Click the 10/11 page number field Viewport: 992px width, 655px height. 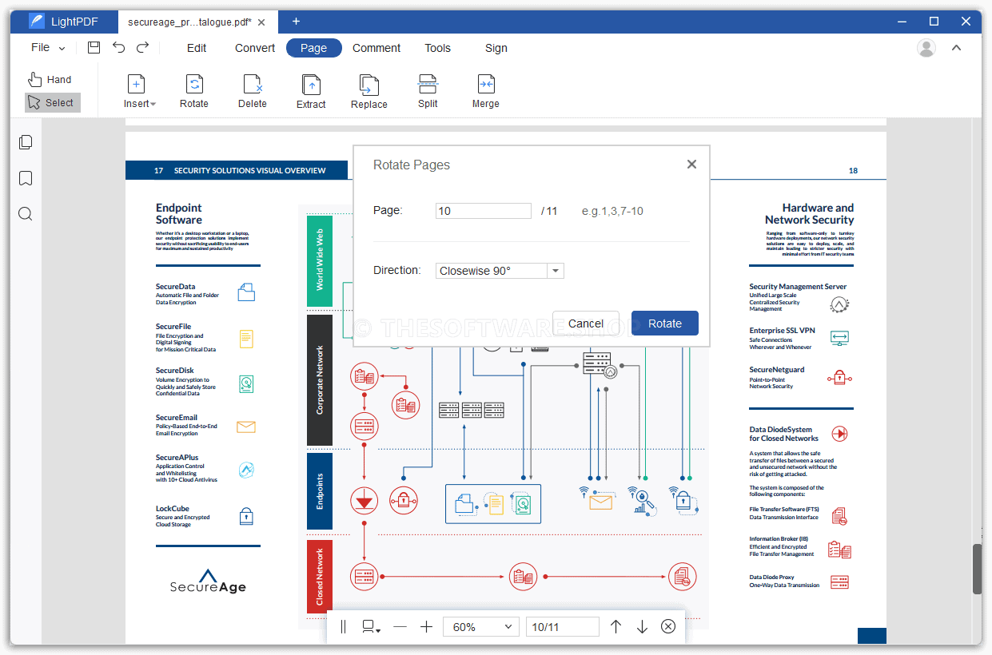pos(563,627)
